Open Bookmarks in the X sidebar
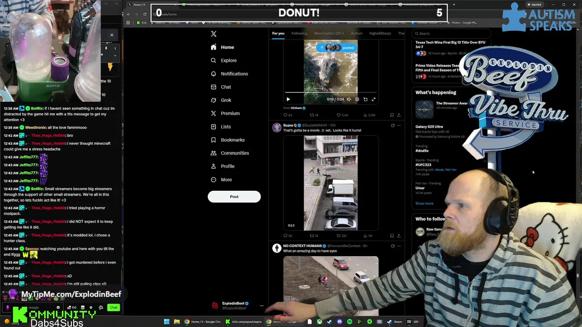Screen dimensions: 582x327 pos(228,140)
